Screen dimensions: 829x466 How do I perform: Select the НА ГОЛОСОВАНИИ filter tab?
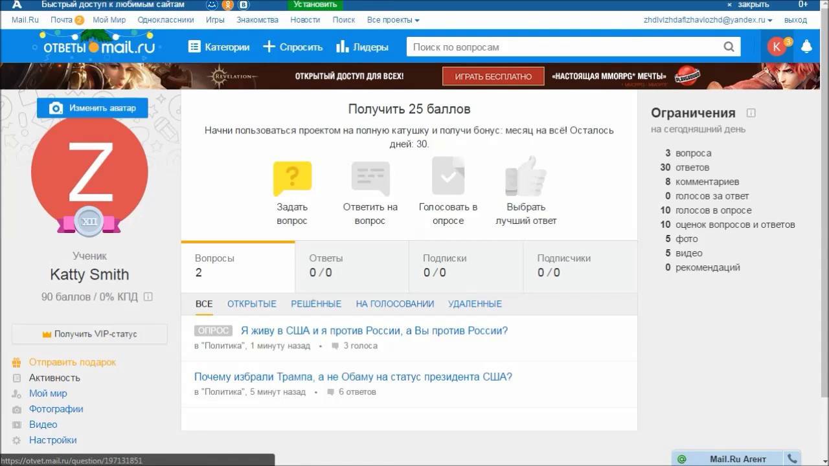[395, 304]
